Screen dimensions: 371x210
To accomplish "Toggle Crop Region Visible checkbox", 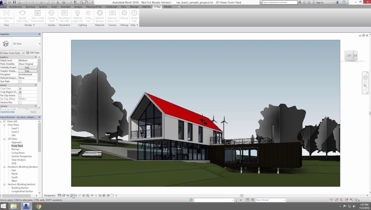I will (20, 92).
